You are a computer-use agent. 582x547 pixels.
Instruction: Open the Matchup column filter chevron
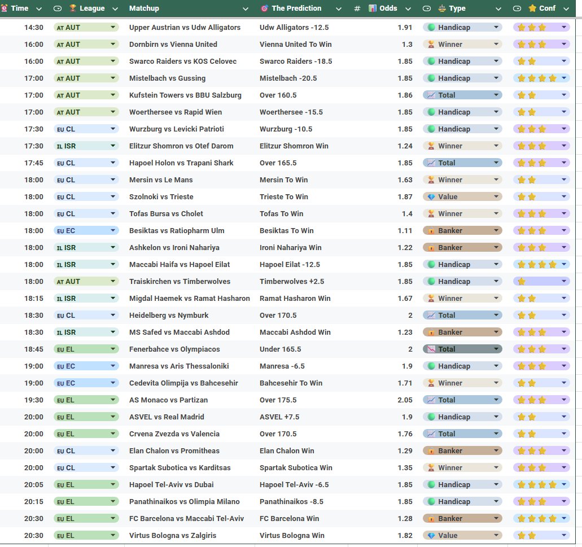click(x=246, y=8)
